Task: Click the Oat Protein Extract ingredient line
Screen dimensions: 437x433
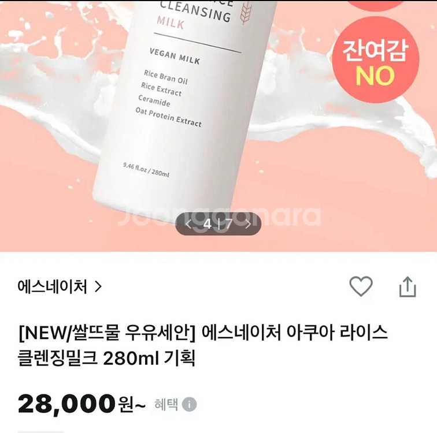Action: (168, 117)
